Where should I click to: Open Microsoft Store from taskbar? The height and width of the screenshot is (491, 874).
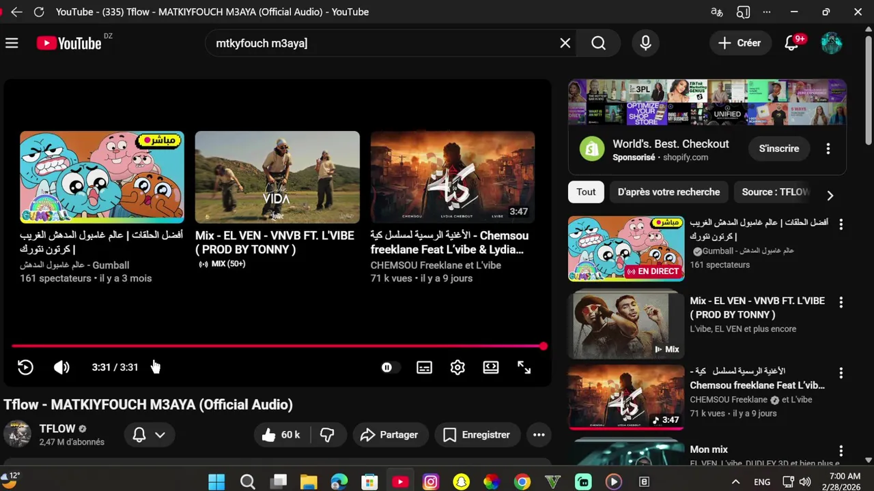(x=369, y=482)
